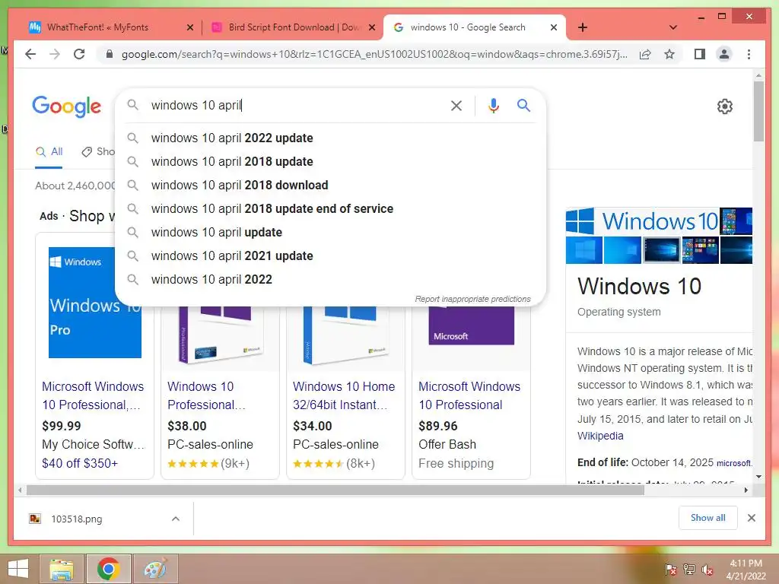Click Show all downloads button
The image size is (779, 584).
707,518
